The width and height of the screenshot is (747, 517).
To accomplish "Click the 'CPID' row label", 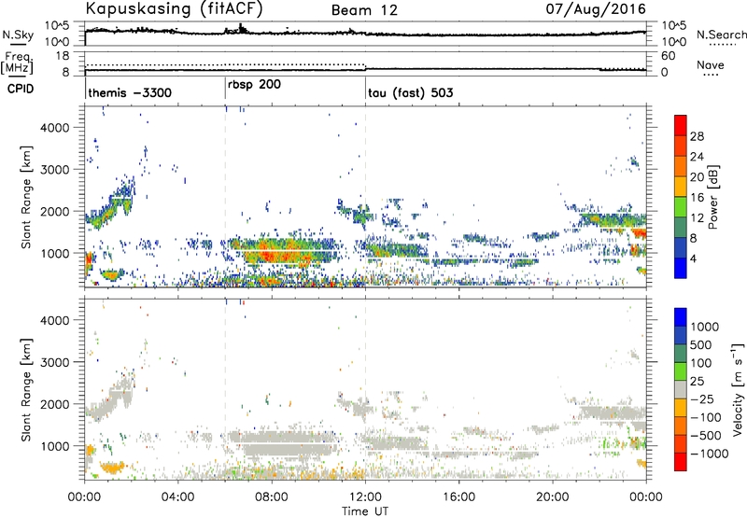I will [21, 89].
